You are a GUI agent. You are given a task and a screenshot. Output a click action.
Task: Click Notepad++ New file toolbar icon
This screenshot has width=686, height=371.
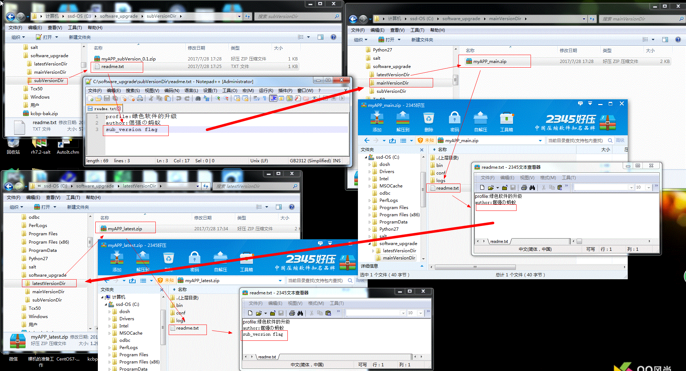(91, 98)
